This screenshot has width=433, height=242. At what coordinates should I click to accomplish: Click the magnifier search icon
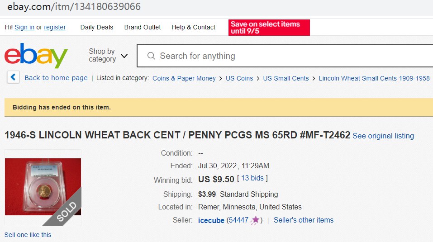click(x=151, y=56)
